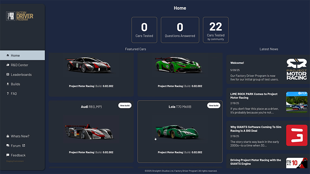Click the external link icon beside Forum
Screen dimensions: 310x174
pyautogui.click(x=24, y=145)
